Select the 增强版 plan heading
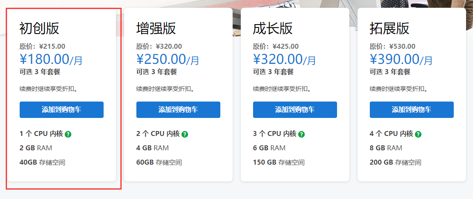Screen dimensions: 473x199 [x=156, y=29]
